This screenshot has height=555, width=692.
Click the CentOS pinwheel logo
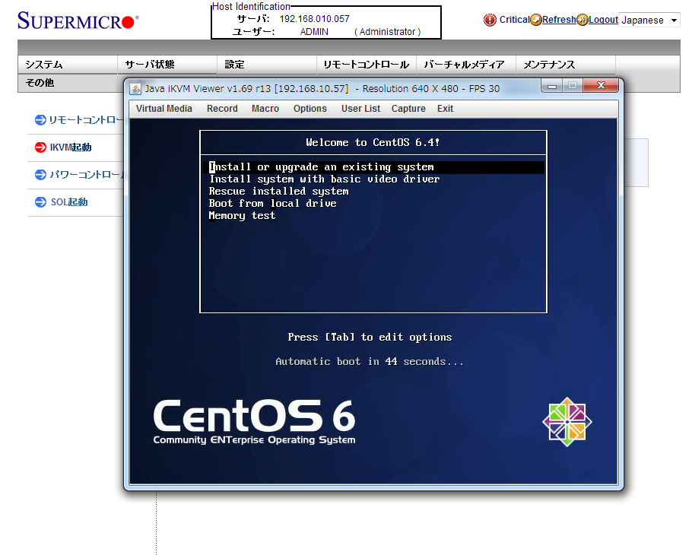[x=567, y=422]
